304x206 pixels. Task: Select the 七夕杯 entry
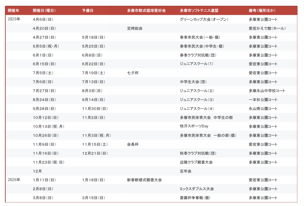click(x=133, y=73)
